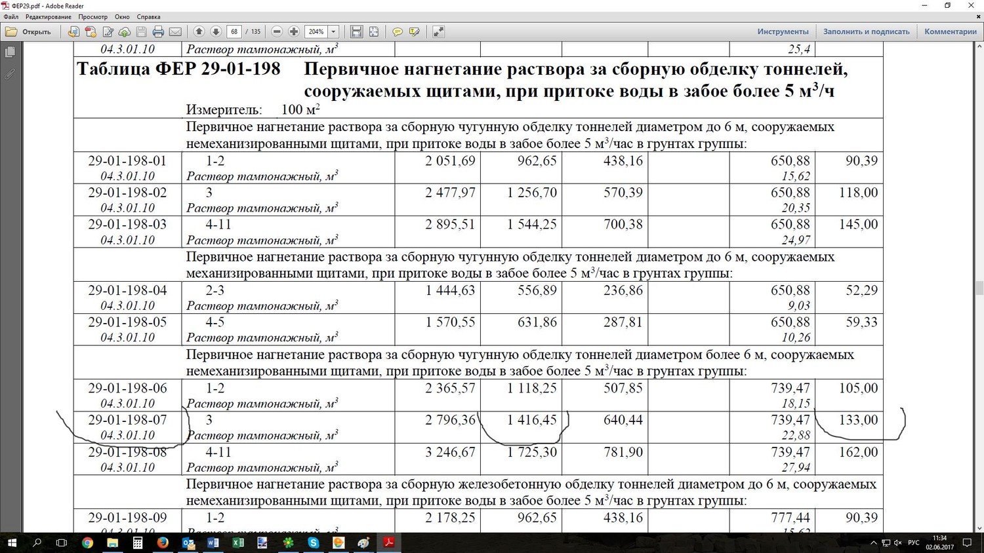Open the attachments paperclip panel in the left sidebar
Image resolution: width=984 pixels, height=553 pixels.
click(10, 74)
